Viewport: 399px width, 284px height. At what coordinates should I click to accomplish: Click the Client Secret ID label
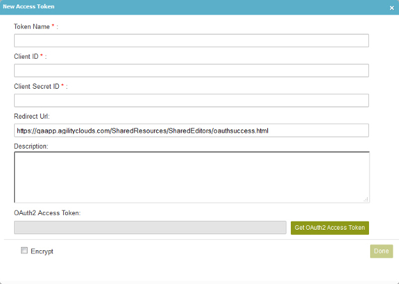tap(36, 86)
